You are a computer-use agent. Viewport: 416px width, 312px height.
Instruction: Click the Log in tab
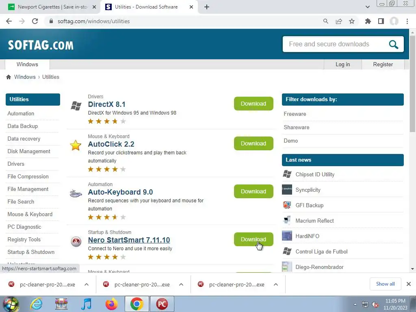(342, 65)
